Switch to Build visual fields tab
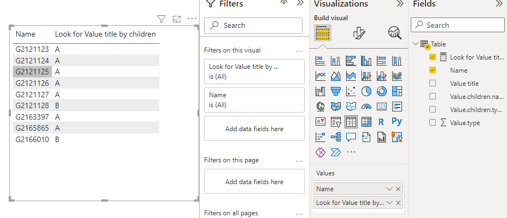 point(322,33)
